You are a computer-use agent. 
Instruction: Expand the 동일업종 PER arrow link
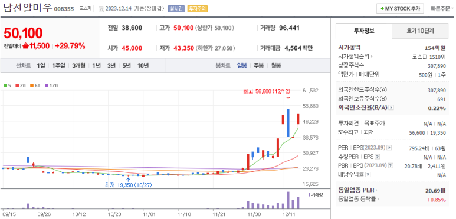click(357, 190)
